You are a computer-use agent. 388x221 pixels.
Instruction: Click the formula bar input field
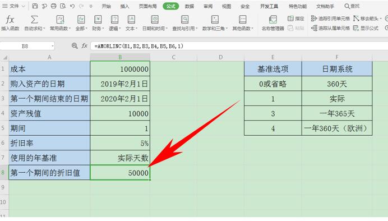click(239, 46)
